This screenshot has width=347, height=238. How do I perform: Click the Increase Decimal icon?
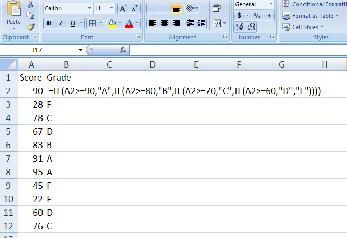(x=240, y=27)
